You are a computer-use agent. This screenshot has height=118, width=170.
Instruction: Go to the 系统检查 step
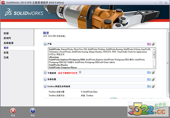pos(8,43)
